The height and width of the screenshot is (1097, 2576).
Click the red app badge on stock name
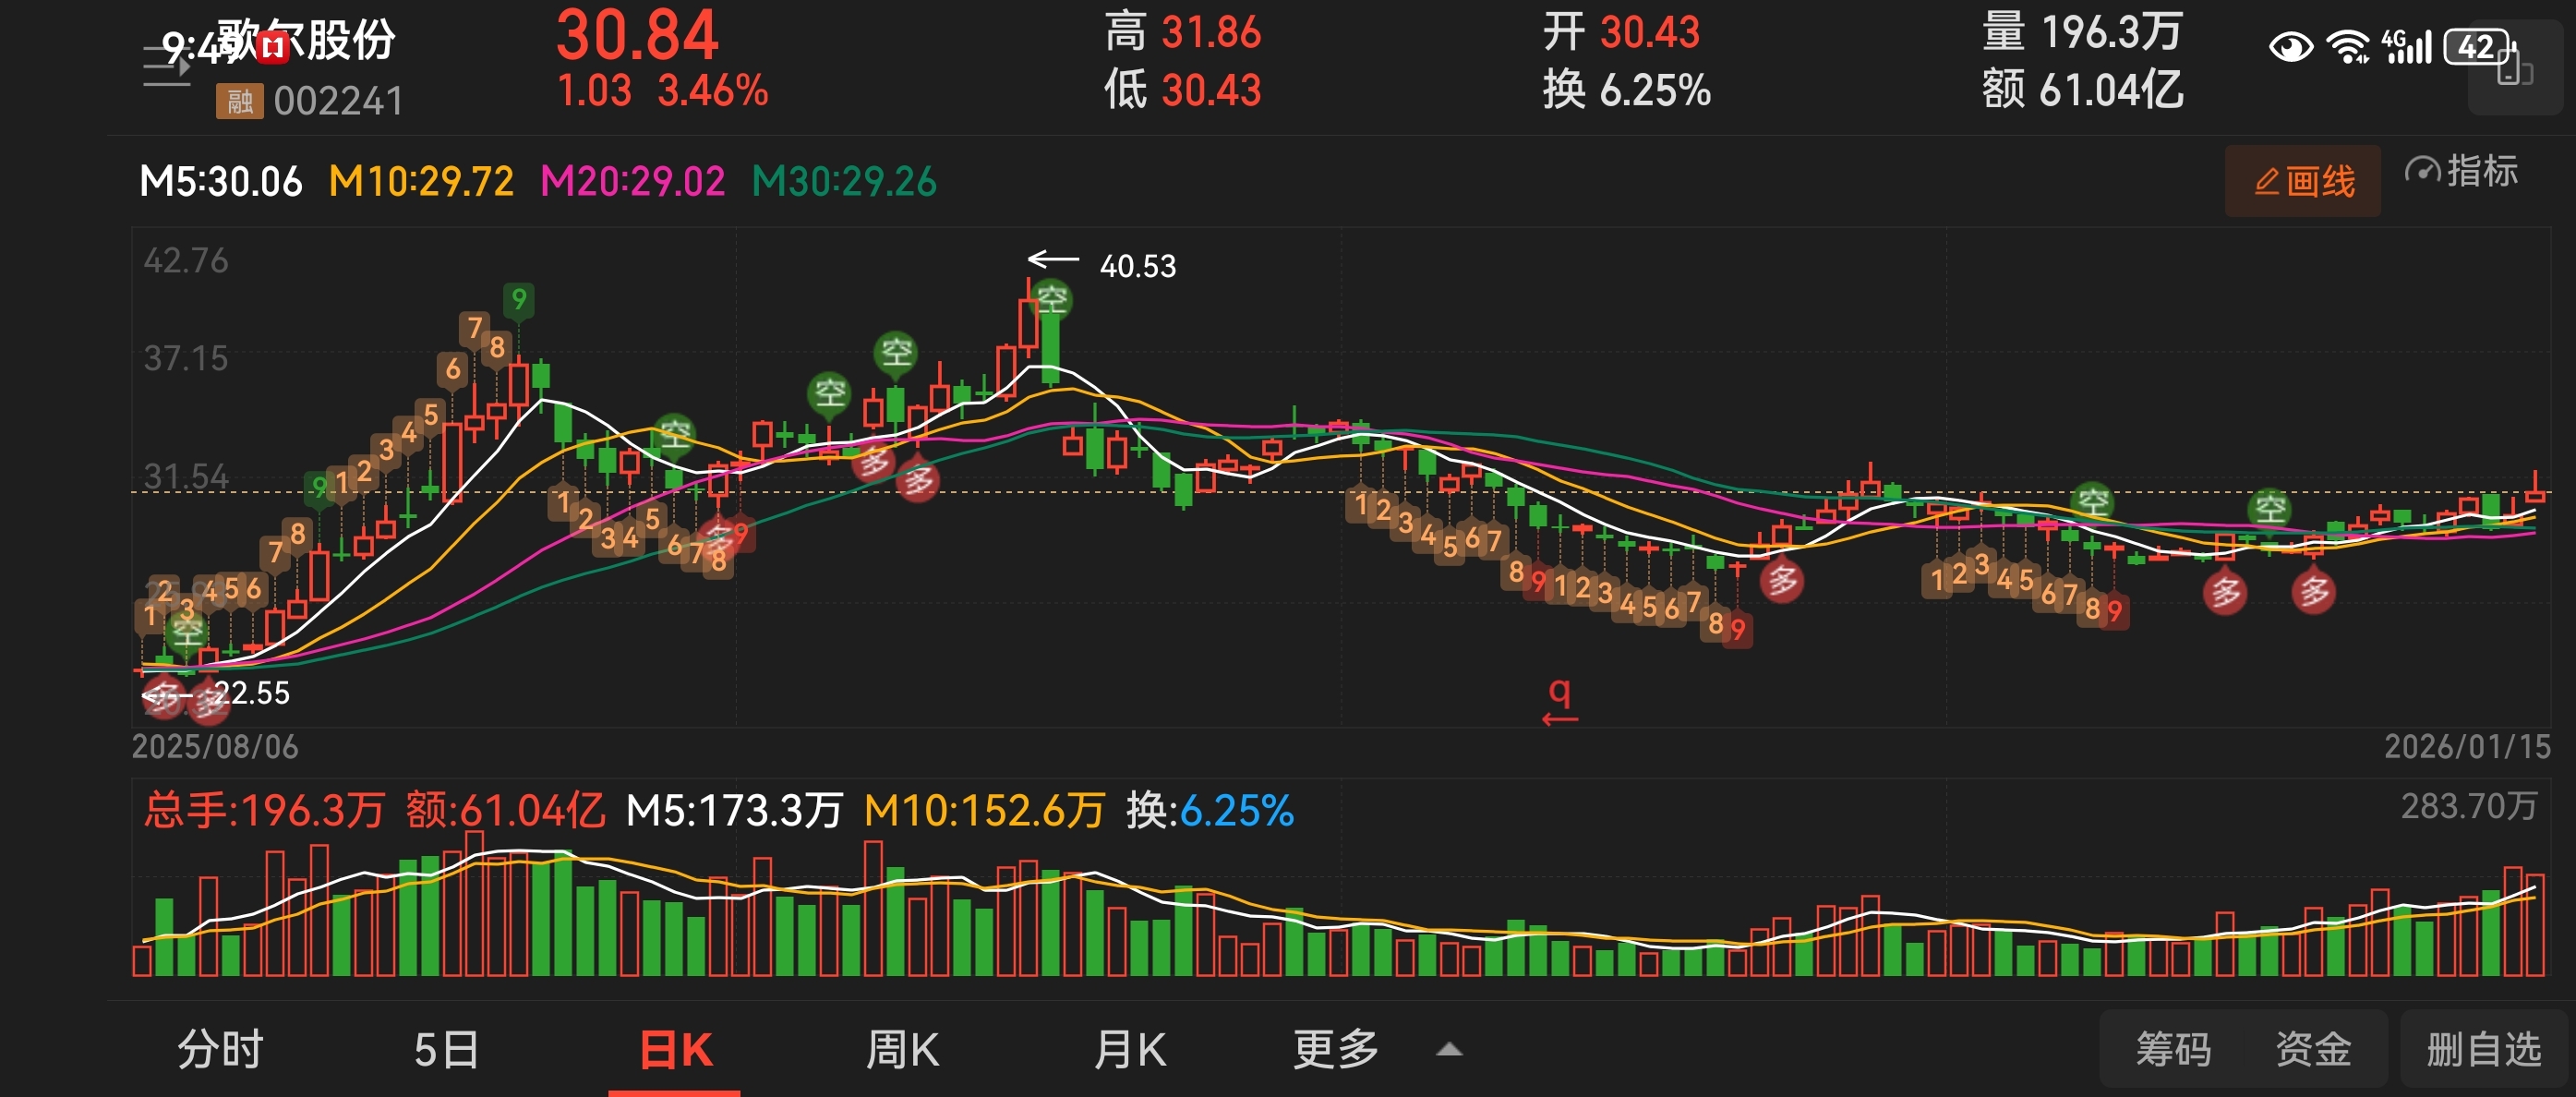273,46
